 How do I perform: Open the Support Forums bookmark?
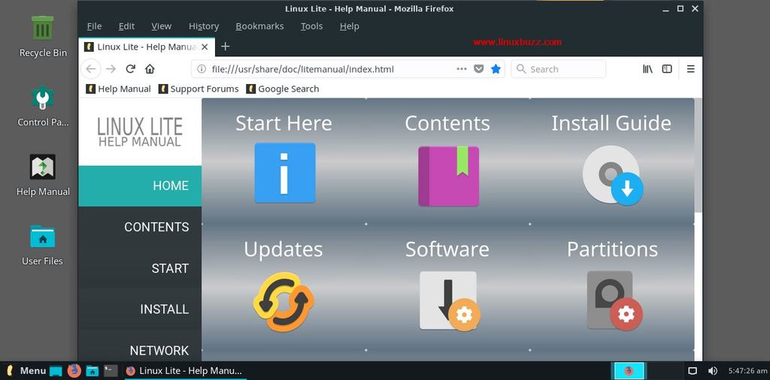[199, 89]
